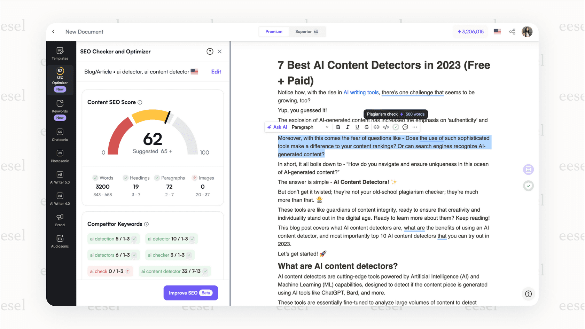
Task: Open the Paragraph style dropdown
Action: 310,127
